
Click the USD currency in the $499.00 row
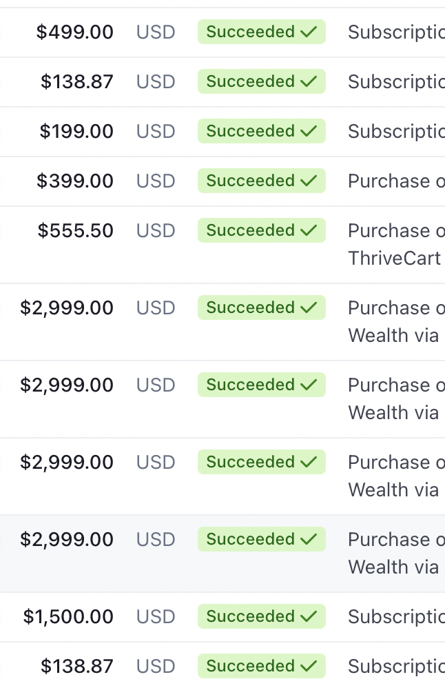tap(156, 32)
